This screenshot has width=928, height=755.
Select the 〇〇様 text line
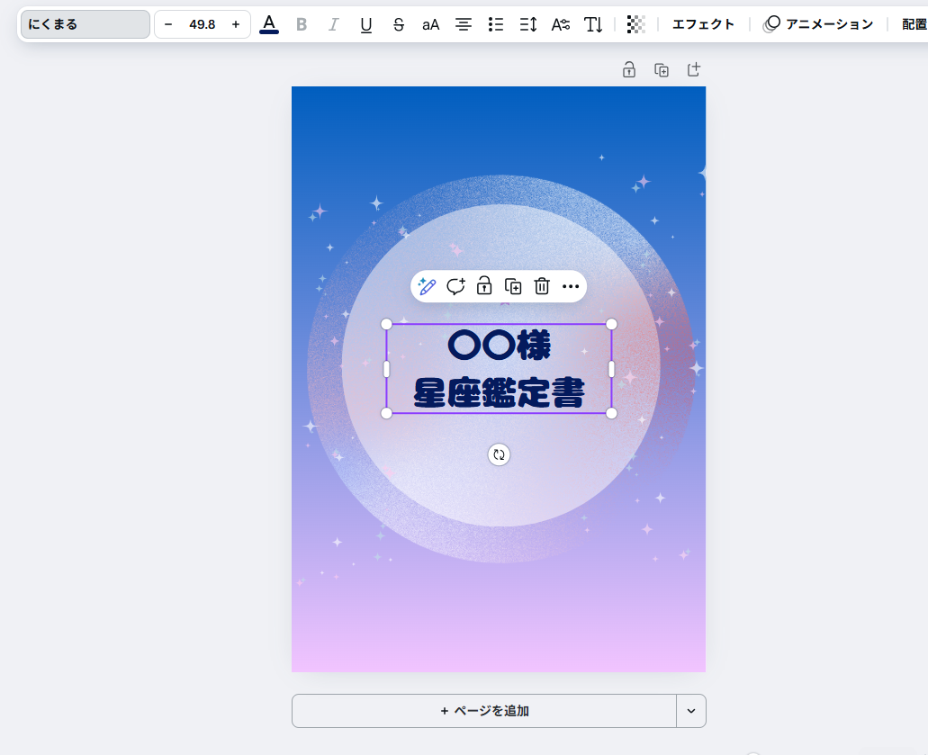click(x=499, y=346)
